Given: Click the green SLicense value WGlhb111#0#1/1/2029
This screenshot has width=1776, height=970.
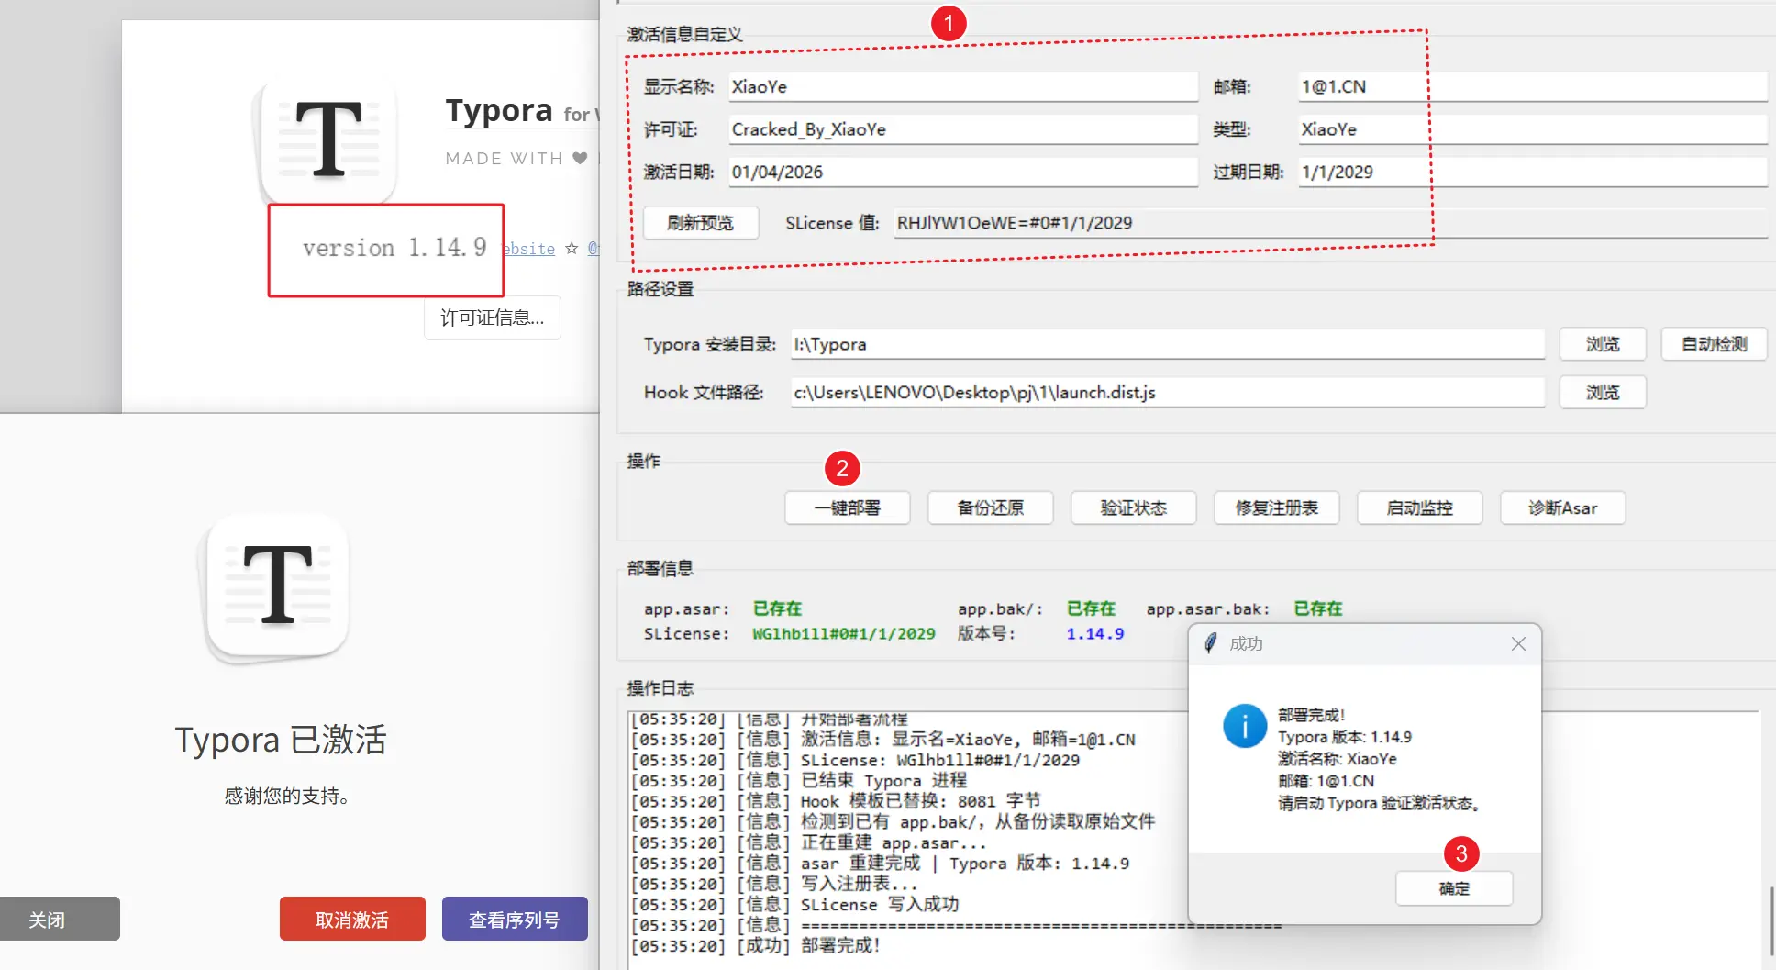Looking at the screenshot, I should point(844,633).
